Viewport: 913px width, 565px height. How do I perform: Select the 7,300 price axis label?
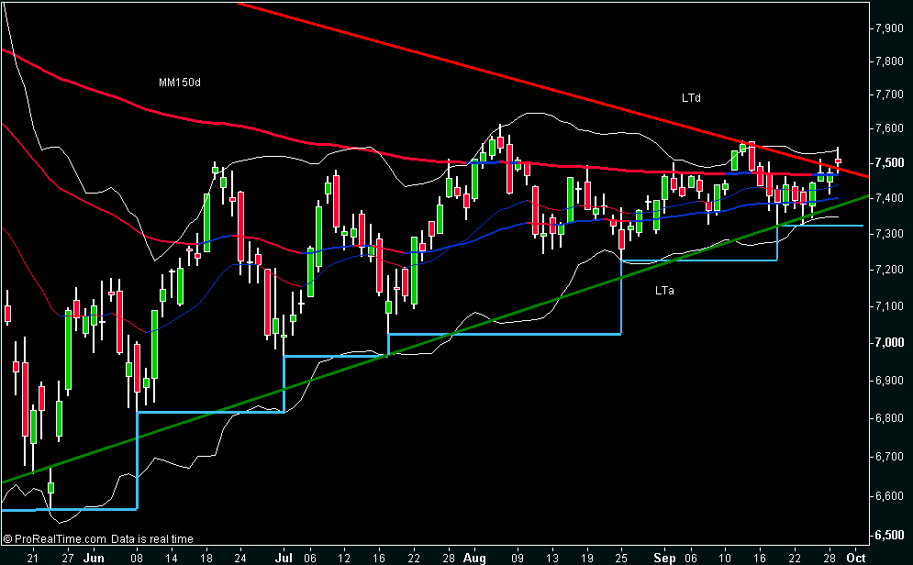click(x=889, y=233)
